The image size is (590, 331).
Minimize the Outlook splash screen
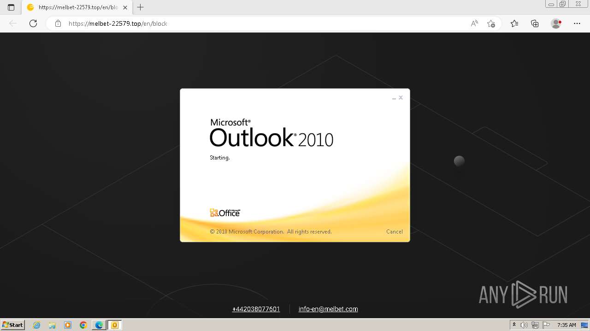(x=394, y=98)
